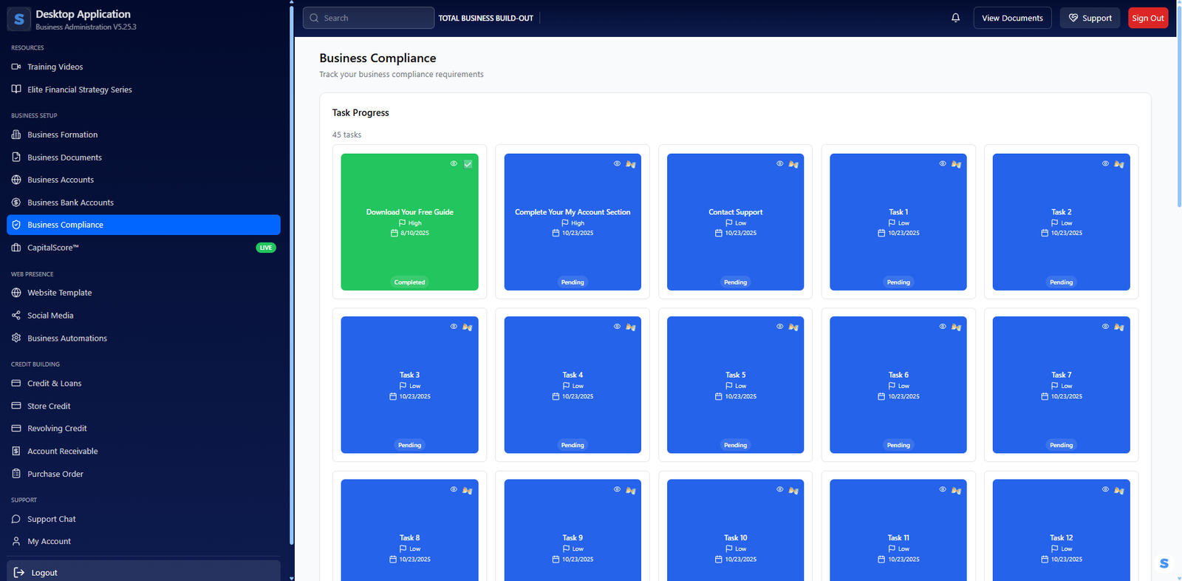The height and width of the screenshot is (581, 1182).
Task: Click the Purchase Order clipboard icon
Action: pos(16,474)
